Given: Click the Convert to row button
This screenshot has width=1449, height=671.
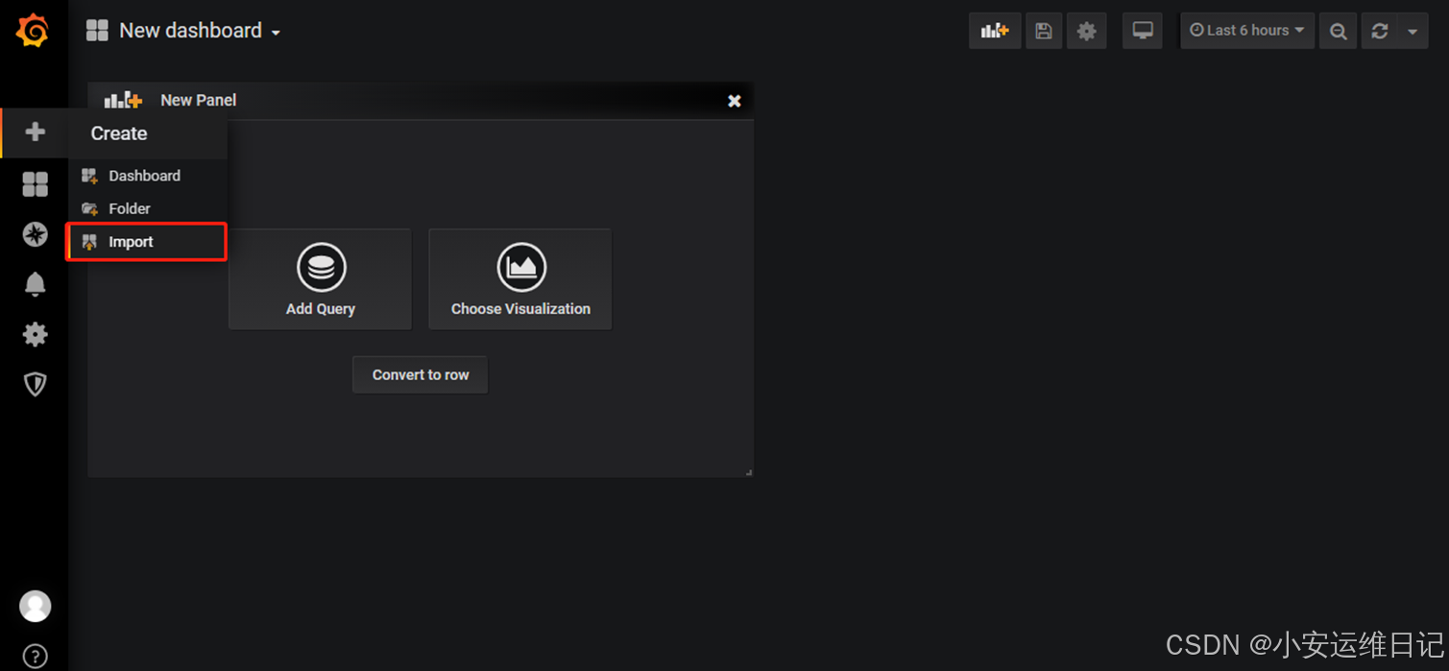Looking at the screenshot, I should 421,374.
